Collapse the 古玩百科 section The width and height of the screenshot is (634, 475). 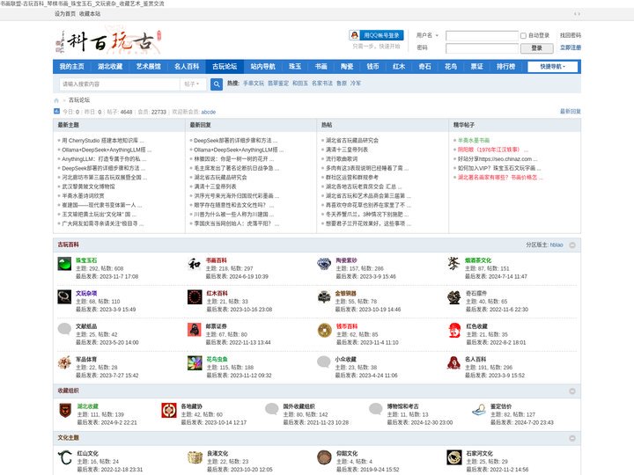point(572,245)
